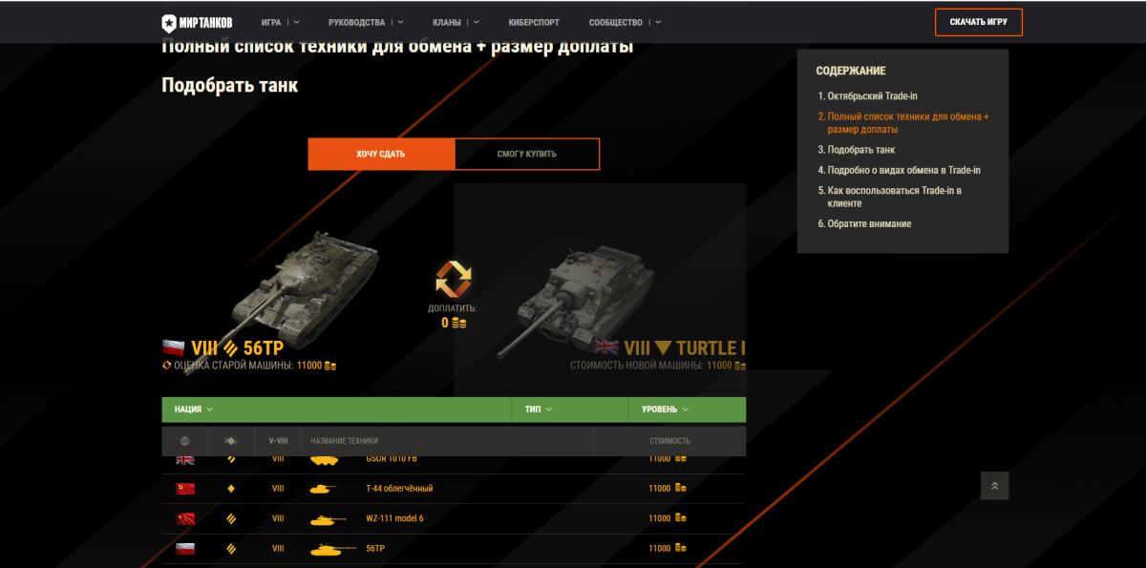Click the China flag in the WZ-111 model 6 row

click(185, 518)
